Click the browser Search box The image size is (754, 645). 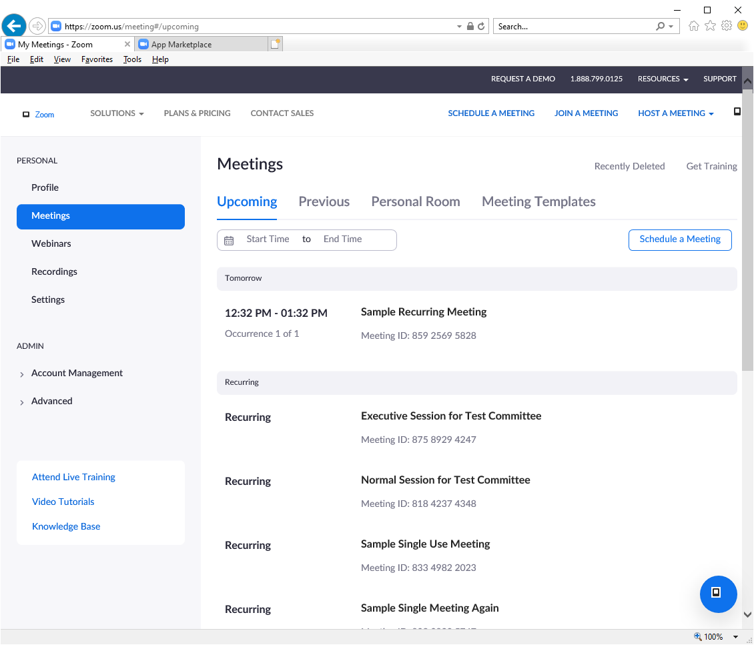pyautogui.click(x=573, y=27)
